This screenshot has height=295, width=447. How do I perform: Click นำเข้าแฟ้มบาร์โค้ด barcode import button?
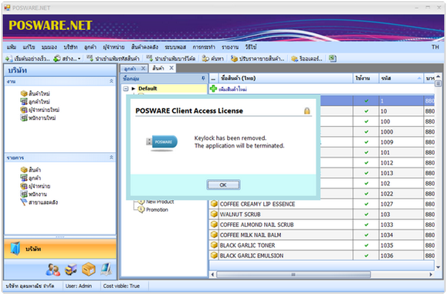pos(171,59)
